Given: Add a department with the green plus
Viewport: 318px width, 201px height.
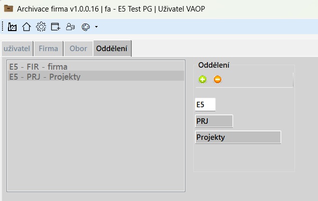Looking at the screenshot, I should coord(202,79).
